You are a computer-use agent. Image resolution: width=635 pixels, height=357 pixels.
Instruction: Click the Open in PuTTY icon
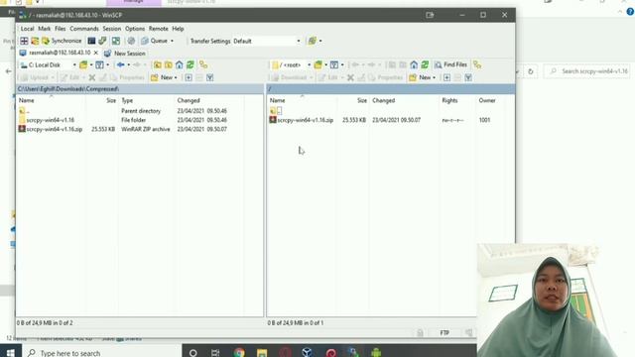click(x=102, y=41)
